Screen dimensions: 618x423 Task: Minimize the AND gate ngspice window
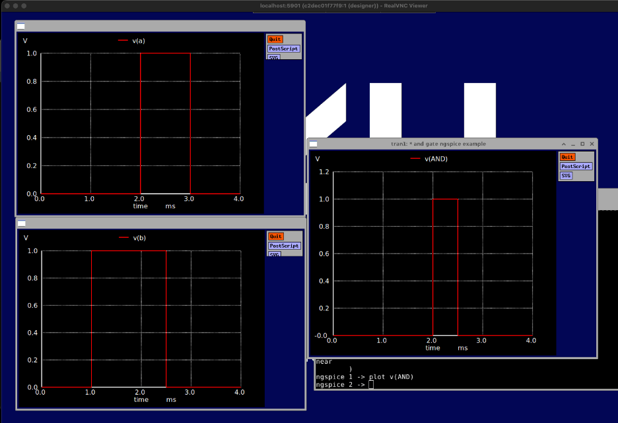point(573,144)
